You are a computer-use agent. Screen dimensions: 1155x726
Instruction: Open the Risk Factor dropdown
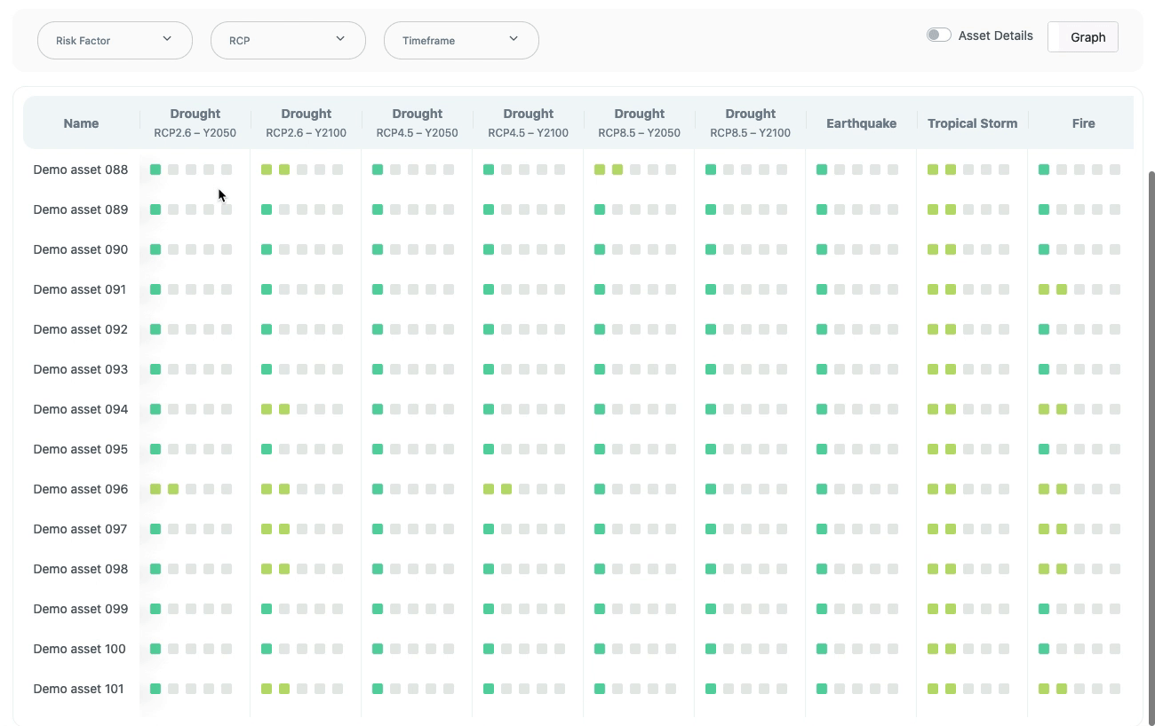115,41
